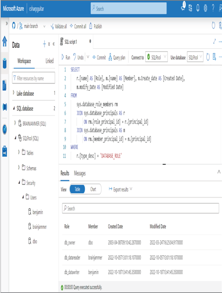Switch to the Linked tab
This screenshot has height=293, width=222.
(x=49, y=61)
